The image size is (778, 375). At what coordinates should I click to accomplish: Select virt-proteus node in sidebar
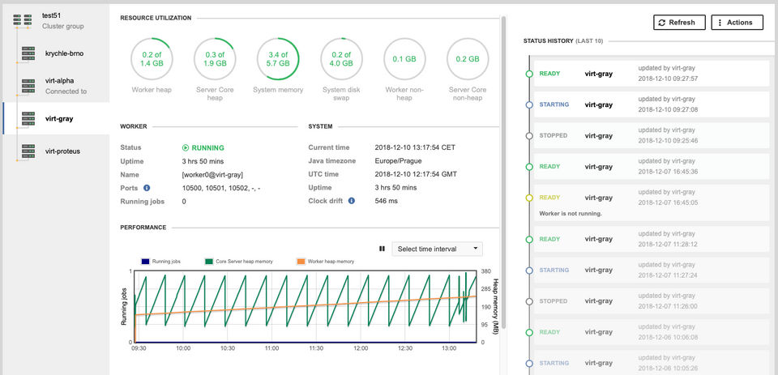click(x=62, y=151)
